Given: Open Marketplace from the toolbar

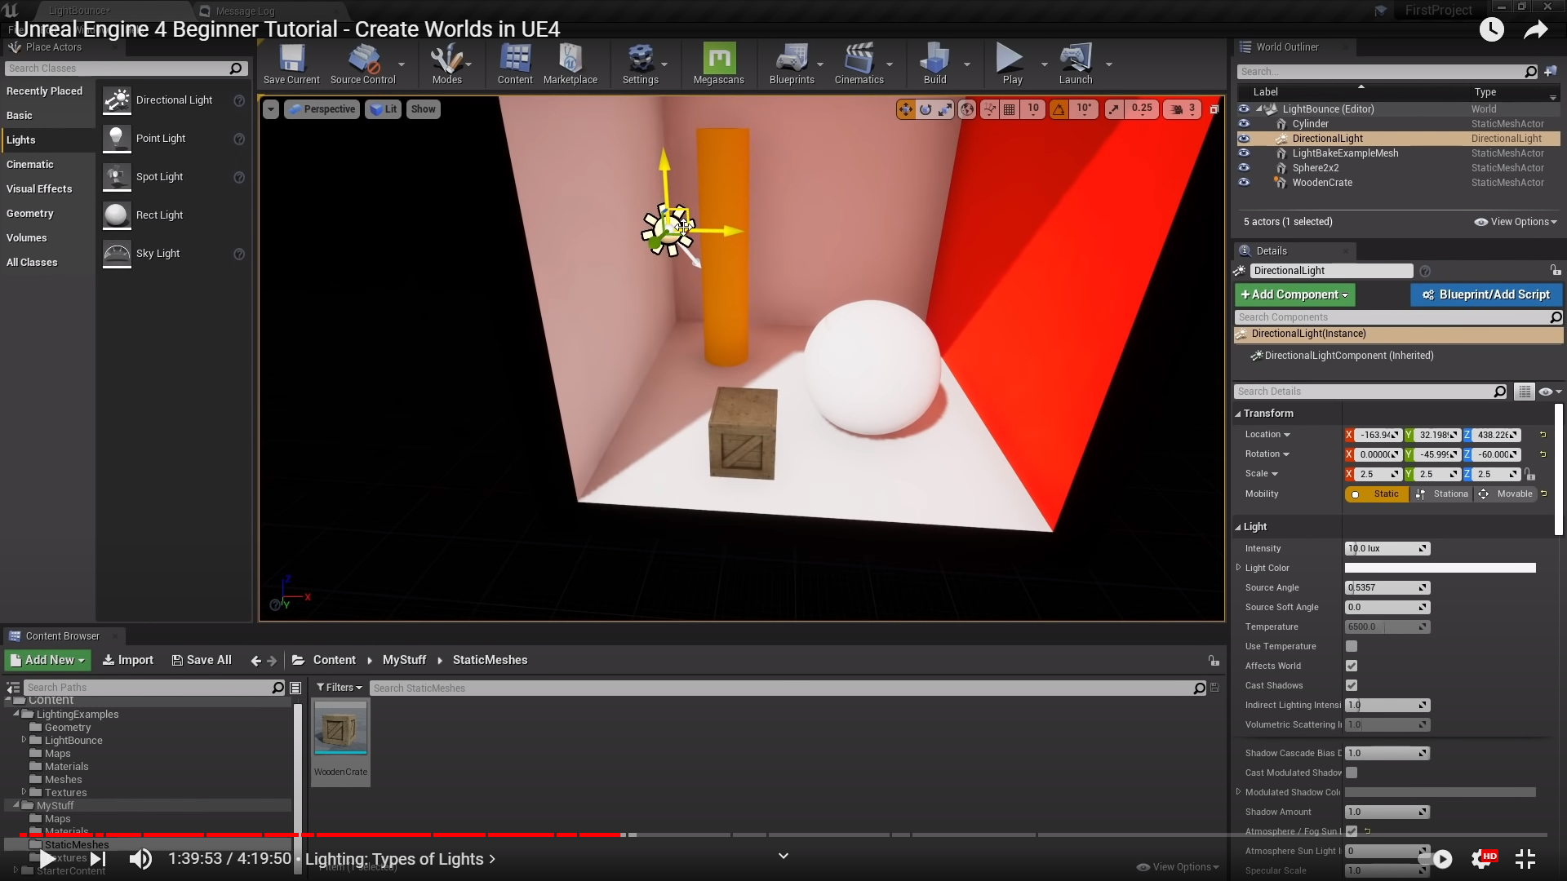Looking at the screenshot, I should coord(570,64).
